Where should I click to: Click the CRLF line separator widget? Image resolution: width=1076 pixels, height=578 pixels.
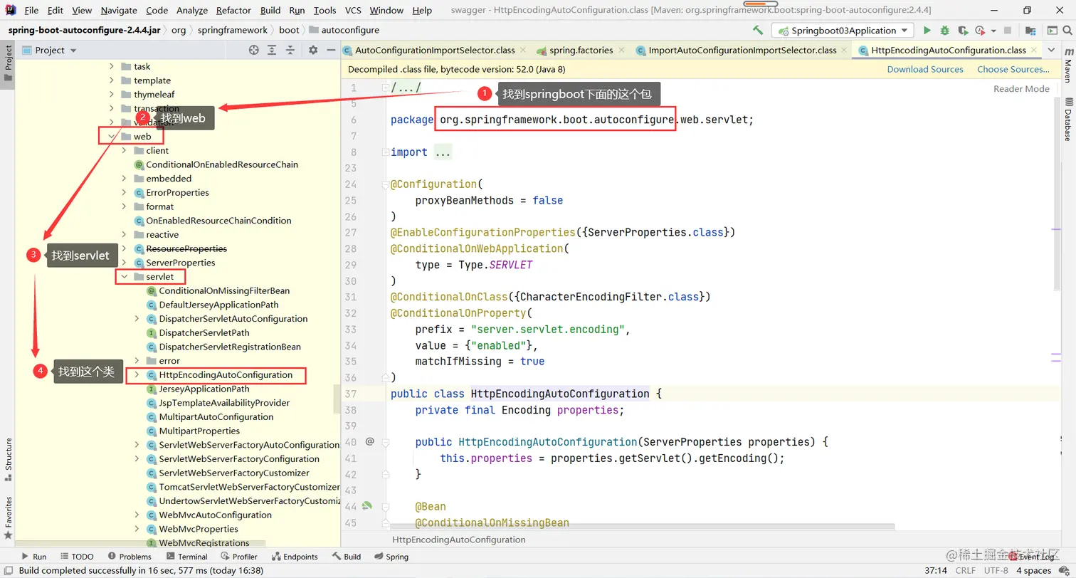click(x=966, y=570)
